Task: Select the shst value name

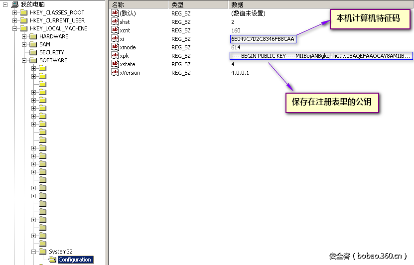Action: (x=125, y=22)
